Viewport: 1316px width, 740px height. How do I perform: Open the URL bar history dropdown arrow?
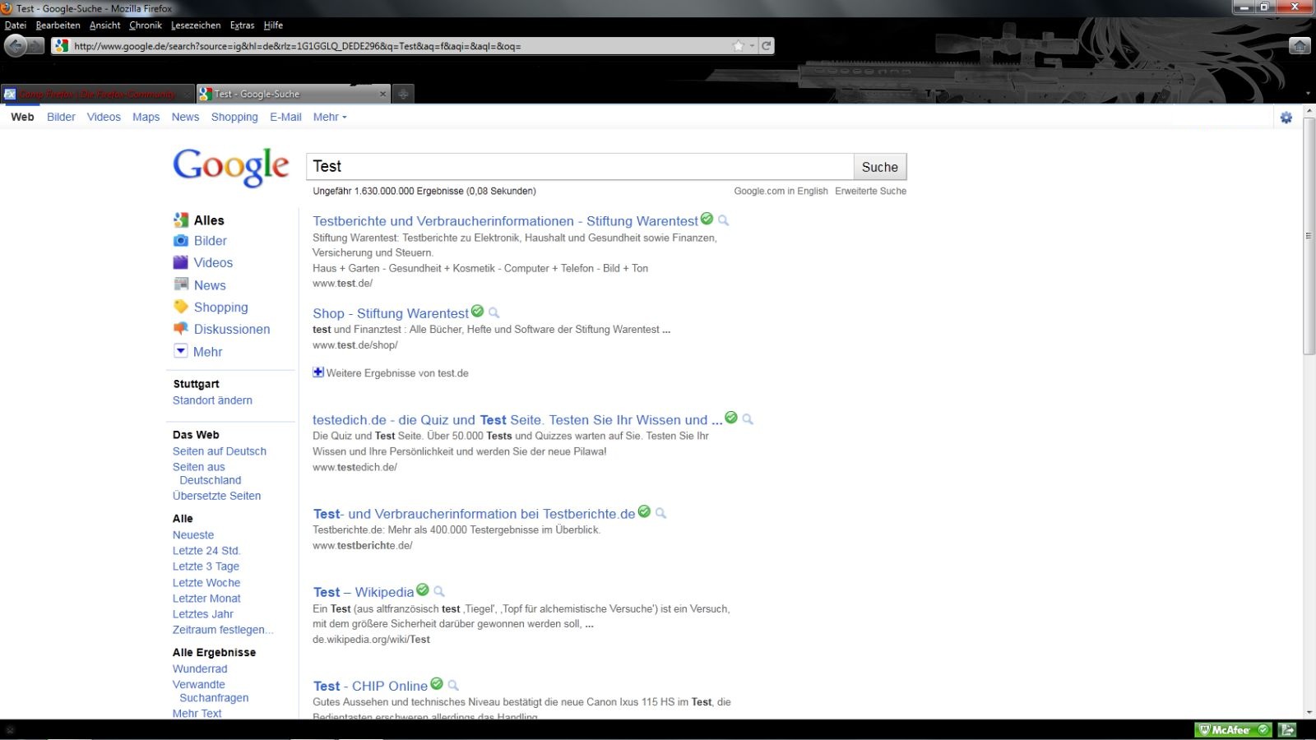click(x=752, y=46)
